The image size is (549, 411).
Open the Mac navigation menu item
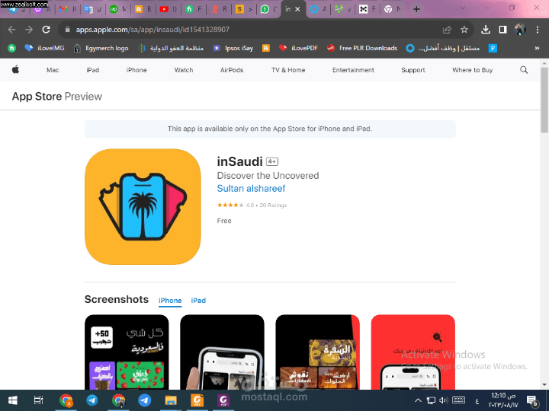53,70
